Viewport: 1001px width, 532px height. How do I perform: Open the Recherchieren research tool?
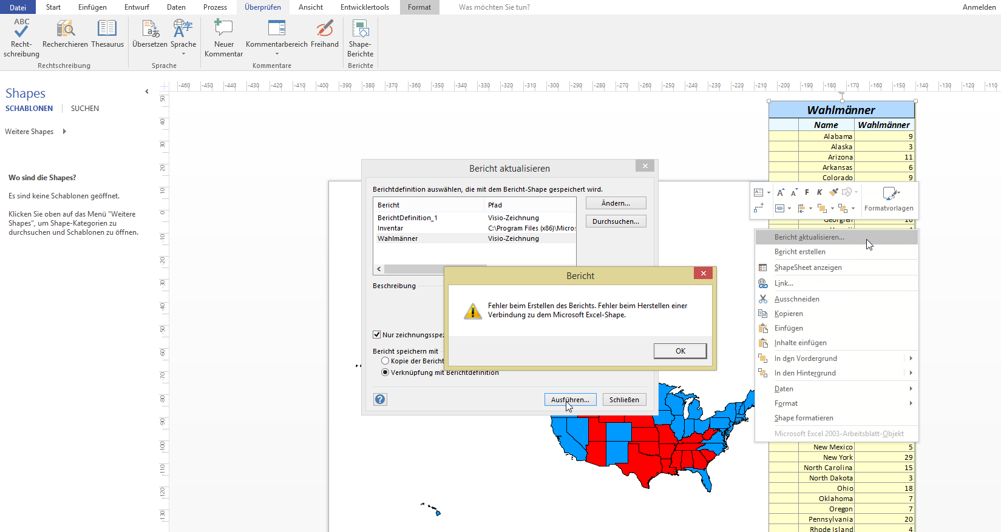(x=65, y=30)
